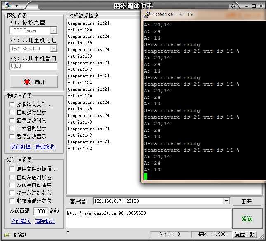Click the green cursor in PuTTY terminal

[146, 176]
